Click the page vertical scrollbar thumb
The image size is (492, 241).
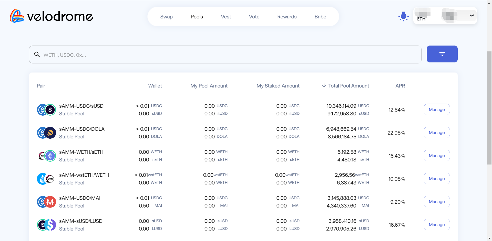pos(489,107)
